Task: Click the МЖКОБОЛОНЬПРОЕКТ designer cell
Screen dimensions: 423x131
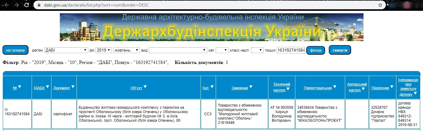Action: pyautogui.click(x=320, y=114)
